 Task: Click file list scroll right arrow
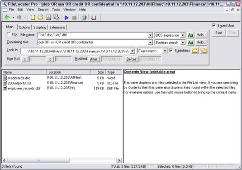[x=119, y=161]
